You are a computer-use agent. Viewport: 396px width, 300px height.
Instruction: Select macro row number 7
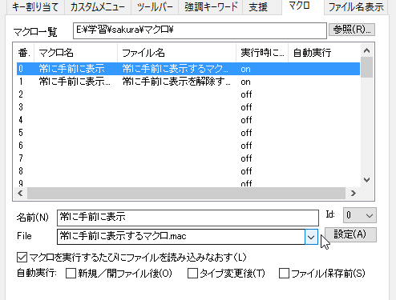click(x=188, y=158)
